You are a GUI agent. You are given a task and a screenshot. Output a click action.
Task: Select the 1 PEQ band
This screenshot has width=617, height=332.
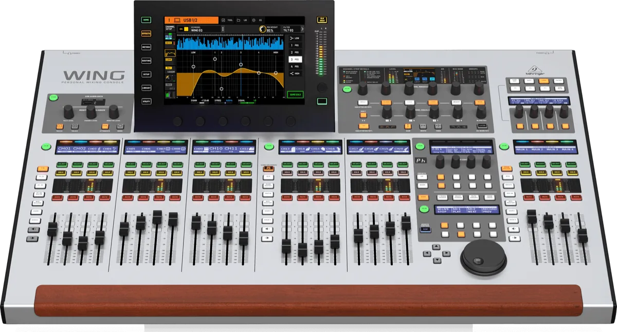coord(295,45)
